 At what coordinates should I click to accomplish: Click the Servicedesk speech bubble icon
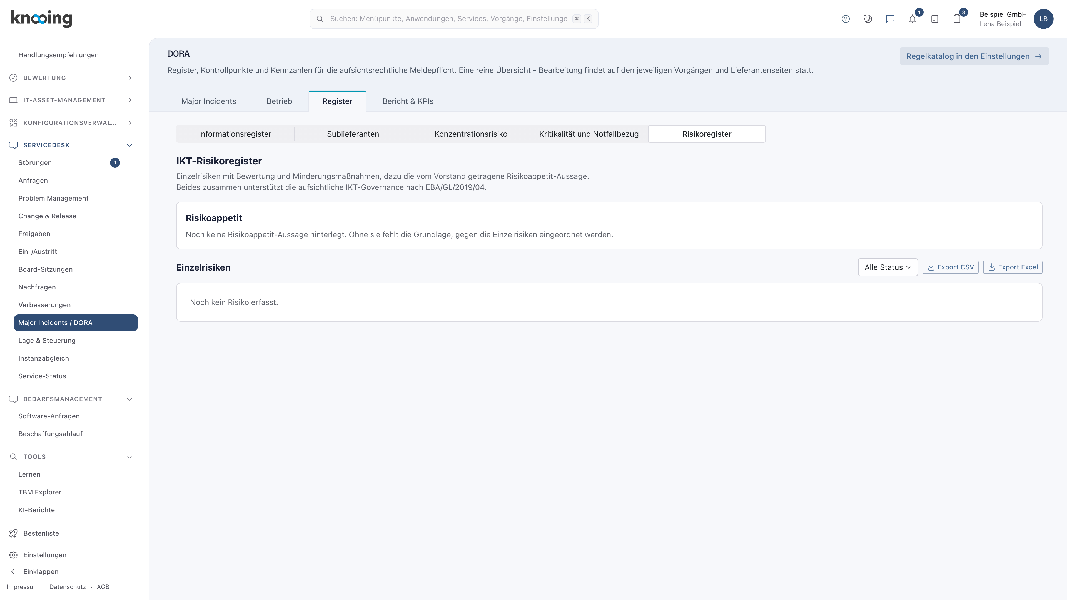pos(13,145)
